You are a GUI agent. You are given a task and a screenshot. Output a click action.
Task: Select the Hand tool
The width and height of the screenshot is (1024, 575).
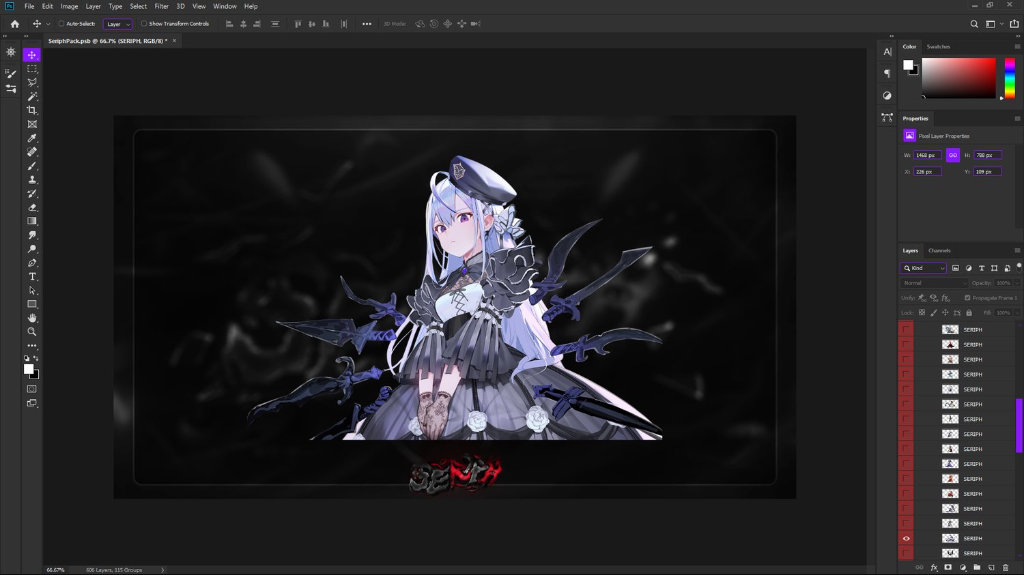tap(32, 318)
